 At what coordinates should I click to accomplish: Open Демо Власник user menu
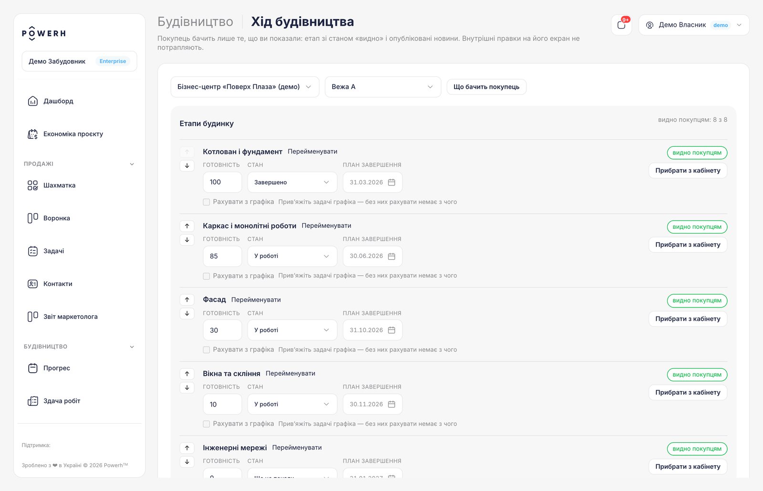[694, 25]
